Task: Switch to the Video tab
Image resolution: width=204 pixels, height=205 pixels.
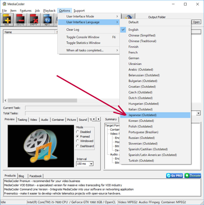Action: [33, 120]
